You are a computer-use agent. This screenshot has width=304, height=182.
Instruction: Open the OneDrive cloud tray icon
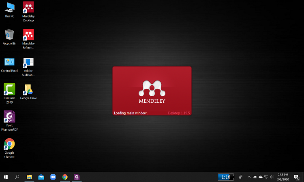click(261, 177)
